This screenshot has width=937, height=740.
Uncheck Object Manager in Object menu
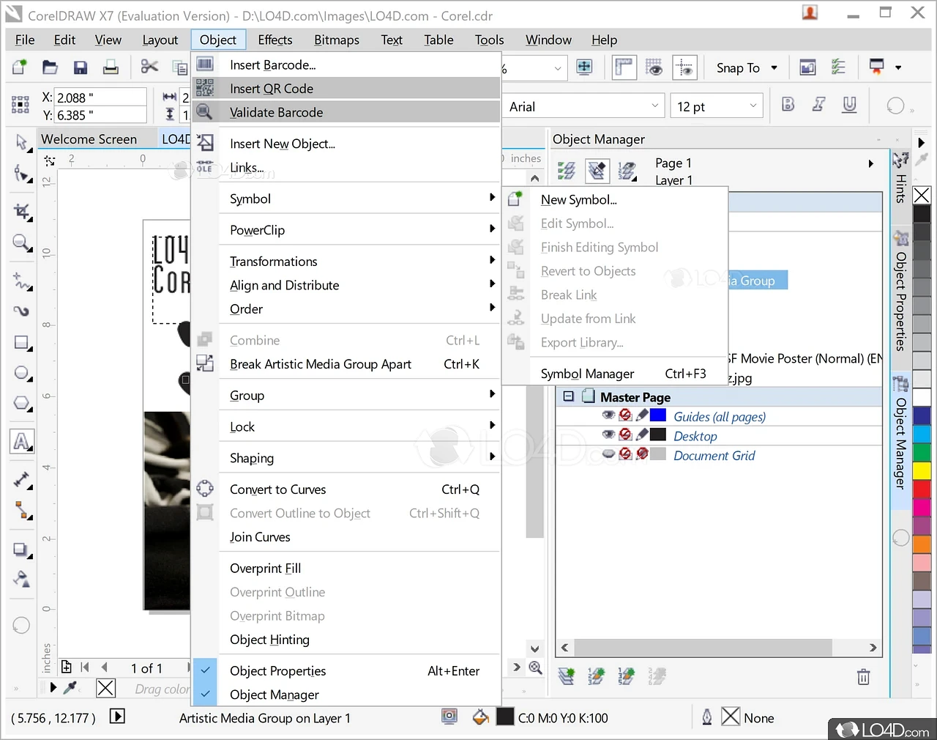pos(274,695)
